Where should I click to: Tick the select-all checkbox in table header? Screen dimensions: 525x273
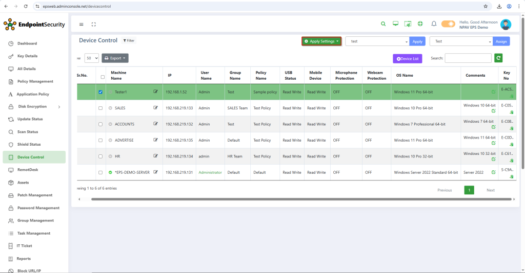click(x=103, y=77)
